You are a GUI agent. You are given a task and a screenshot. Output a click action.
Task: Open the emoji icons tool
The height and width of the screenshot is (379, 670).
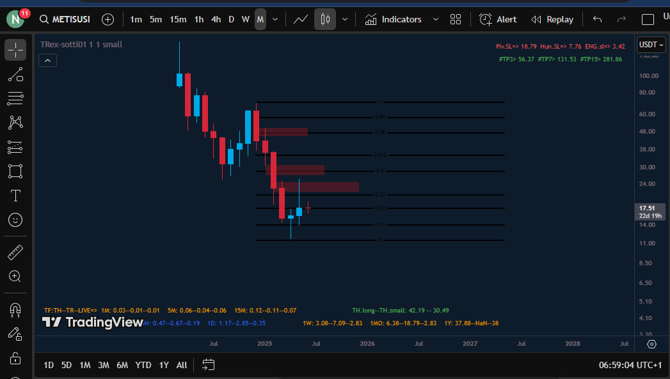point(15,220)
